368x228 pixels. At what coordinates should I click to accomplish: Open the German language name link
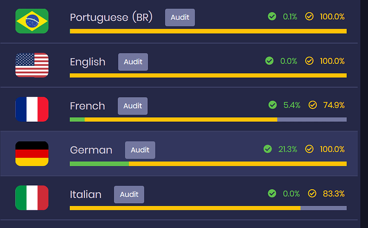coord(91,150)
